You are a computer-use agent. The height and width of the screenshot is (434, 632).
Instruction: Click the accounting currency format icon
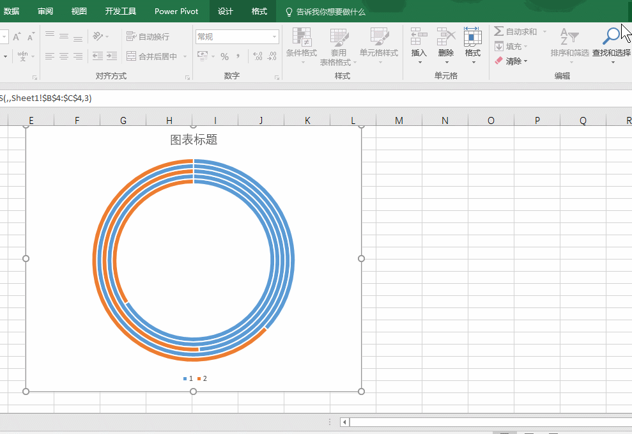[203, 56]
